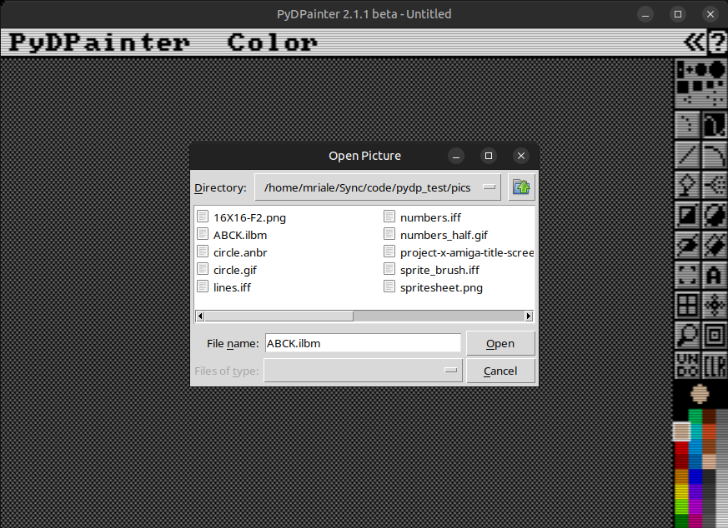Select the polygon tool

pyautogui.click(x=714, y=245)
